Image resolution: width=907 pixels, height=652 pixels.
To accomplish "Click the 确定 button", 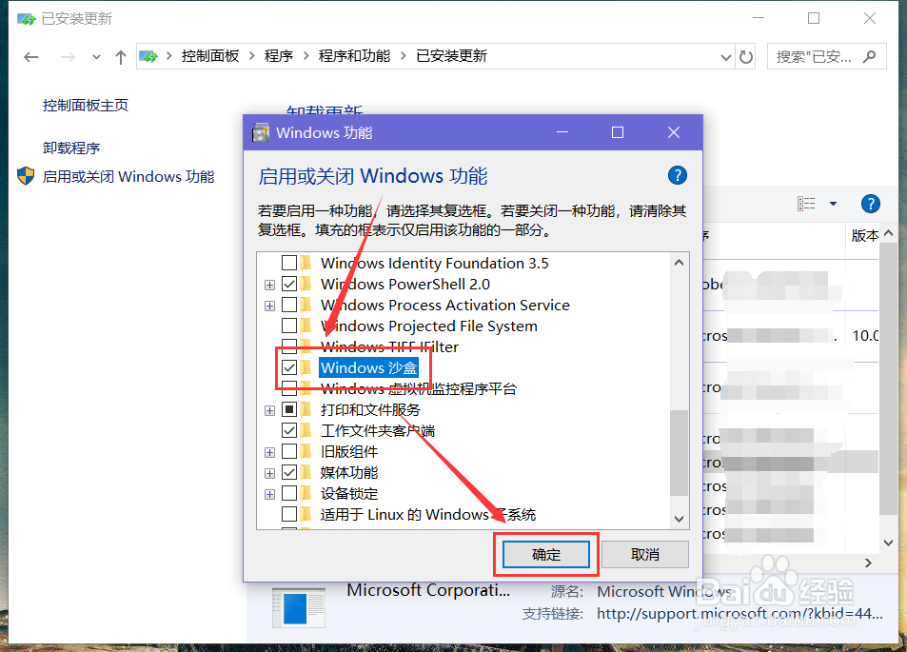I will coord(545,554).
